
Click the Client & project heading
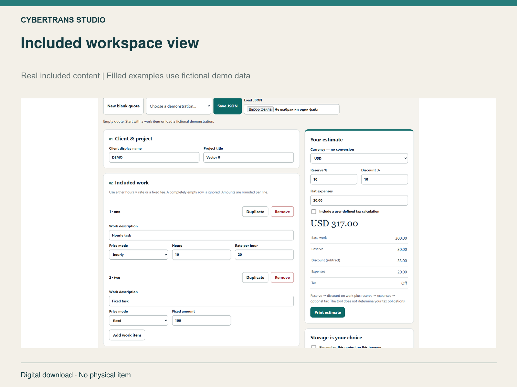(x=133, y=139)
